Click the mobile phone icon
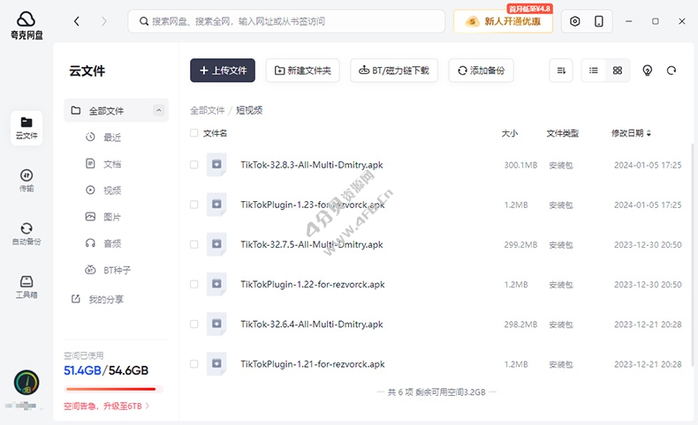 click(599, 21)
